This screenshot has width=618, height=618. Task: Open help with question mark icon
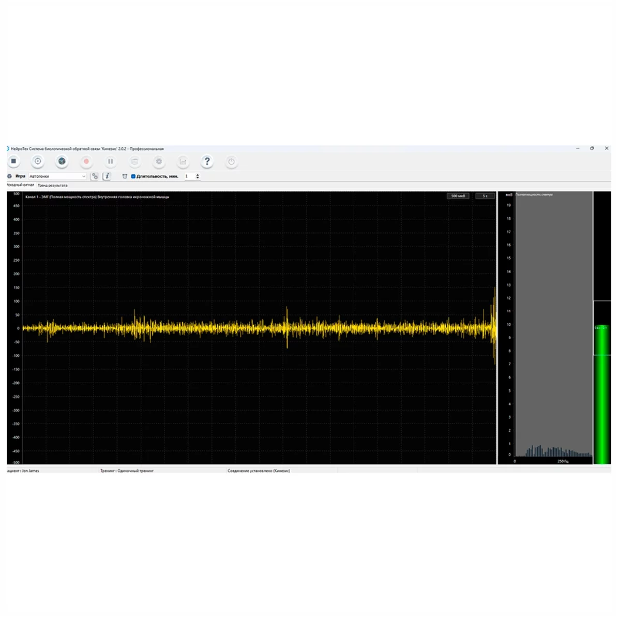[207, 161]
